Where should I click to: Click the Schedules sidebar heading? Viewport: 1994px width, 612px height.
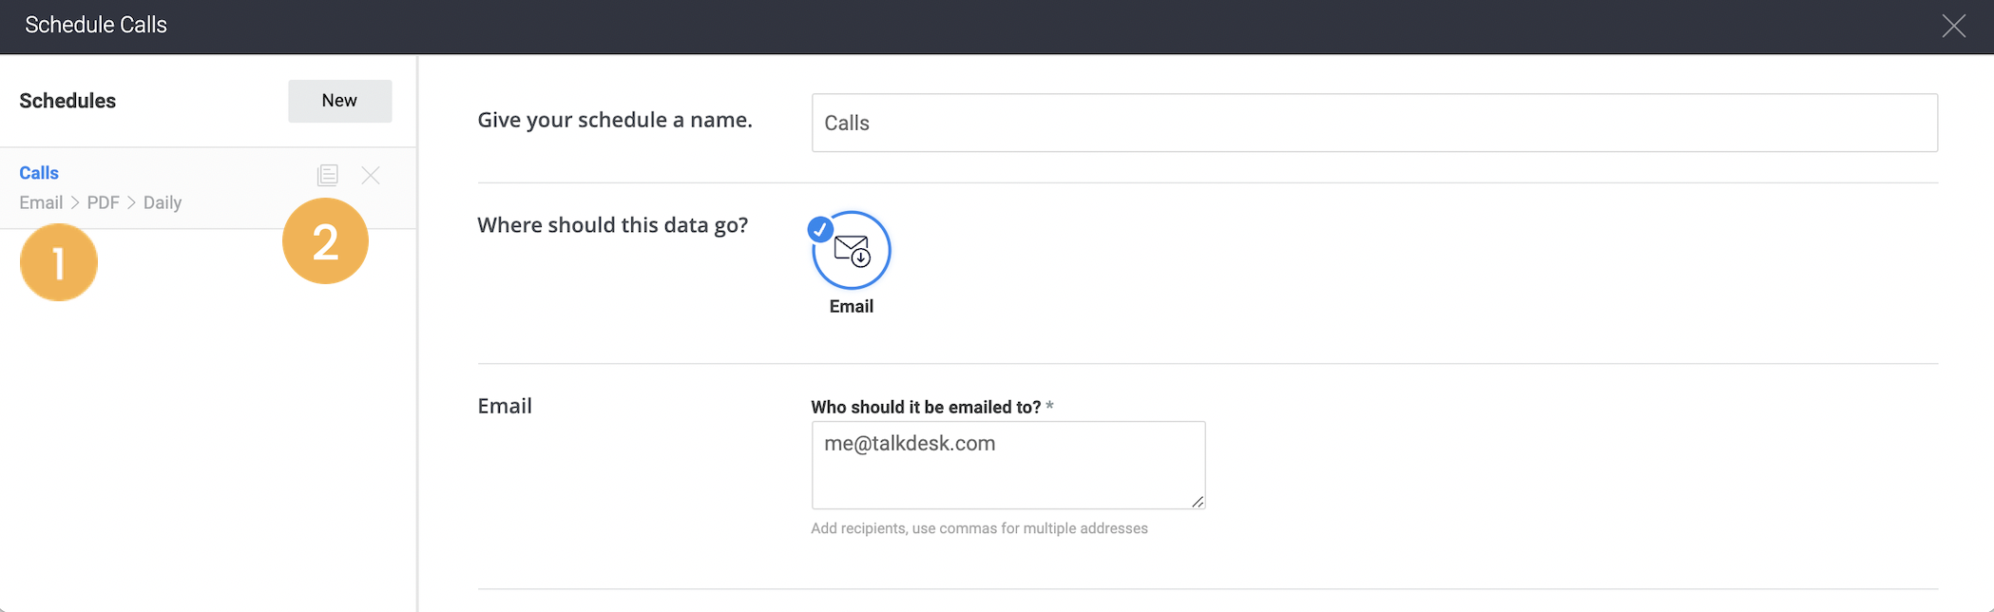tap(67, 101)
